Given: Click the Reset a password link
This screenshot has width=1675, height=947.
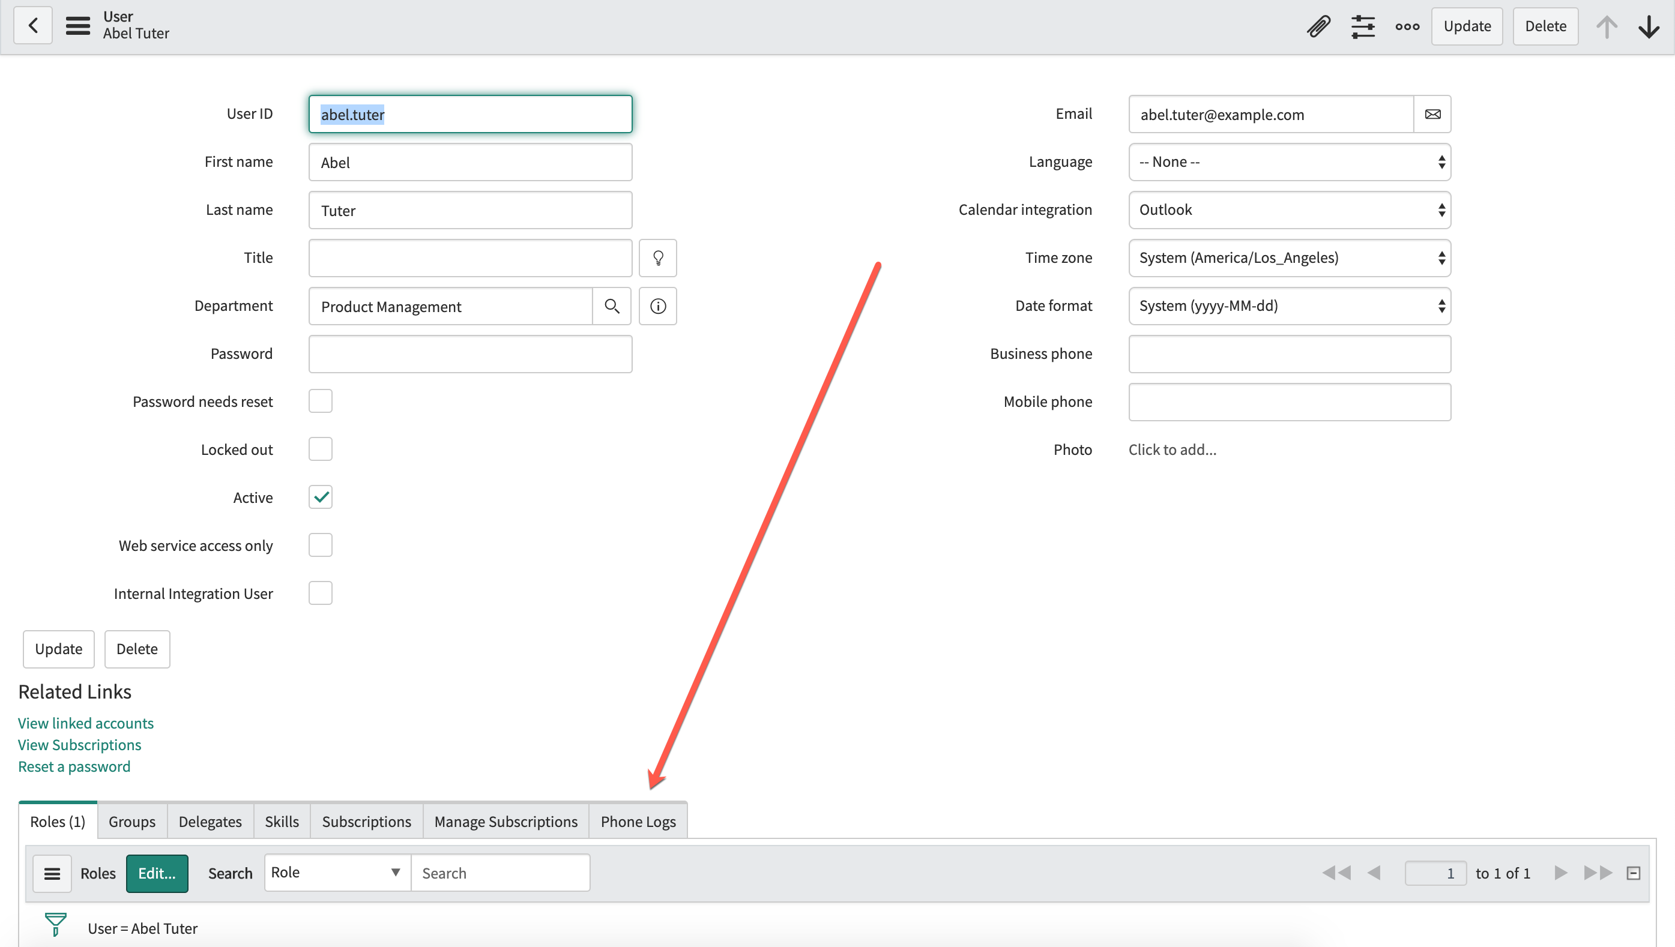Looking at the screenshot, I should coord(74,766).
